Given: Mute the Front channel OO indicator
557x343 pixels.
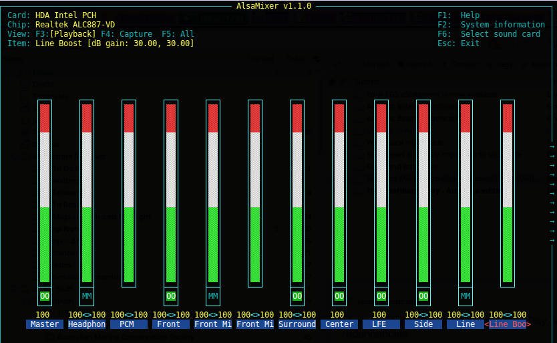Looking at the screenshot, I should [x=171, y=296].
